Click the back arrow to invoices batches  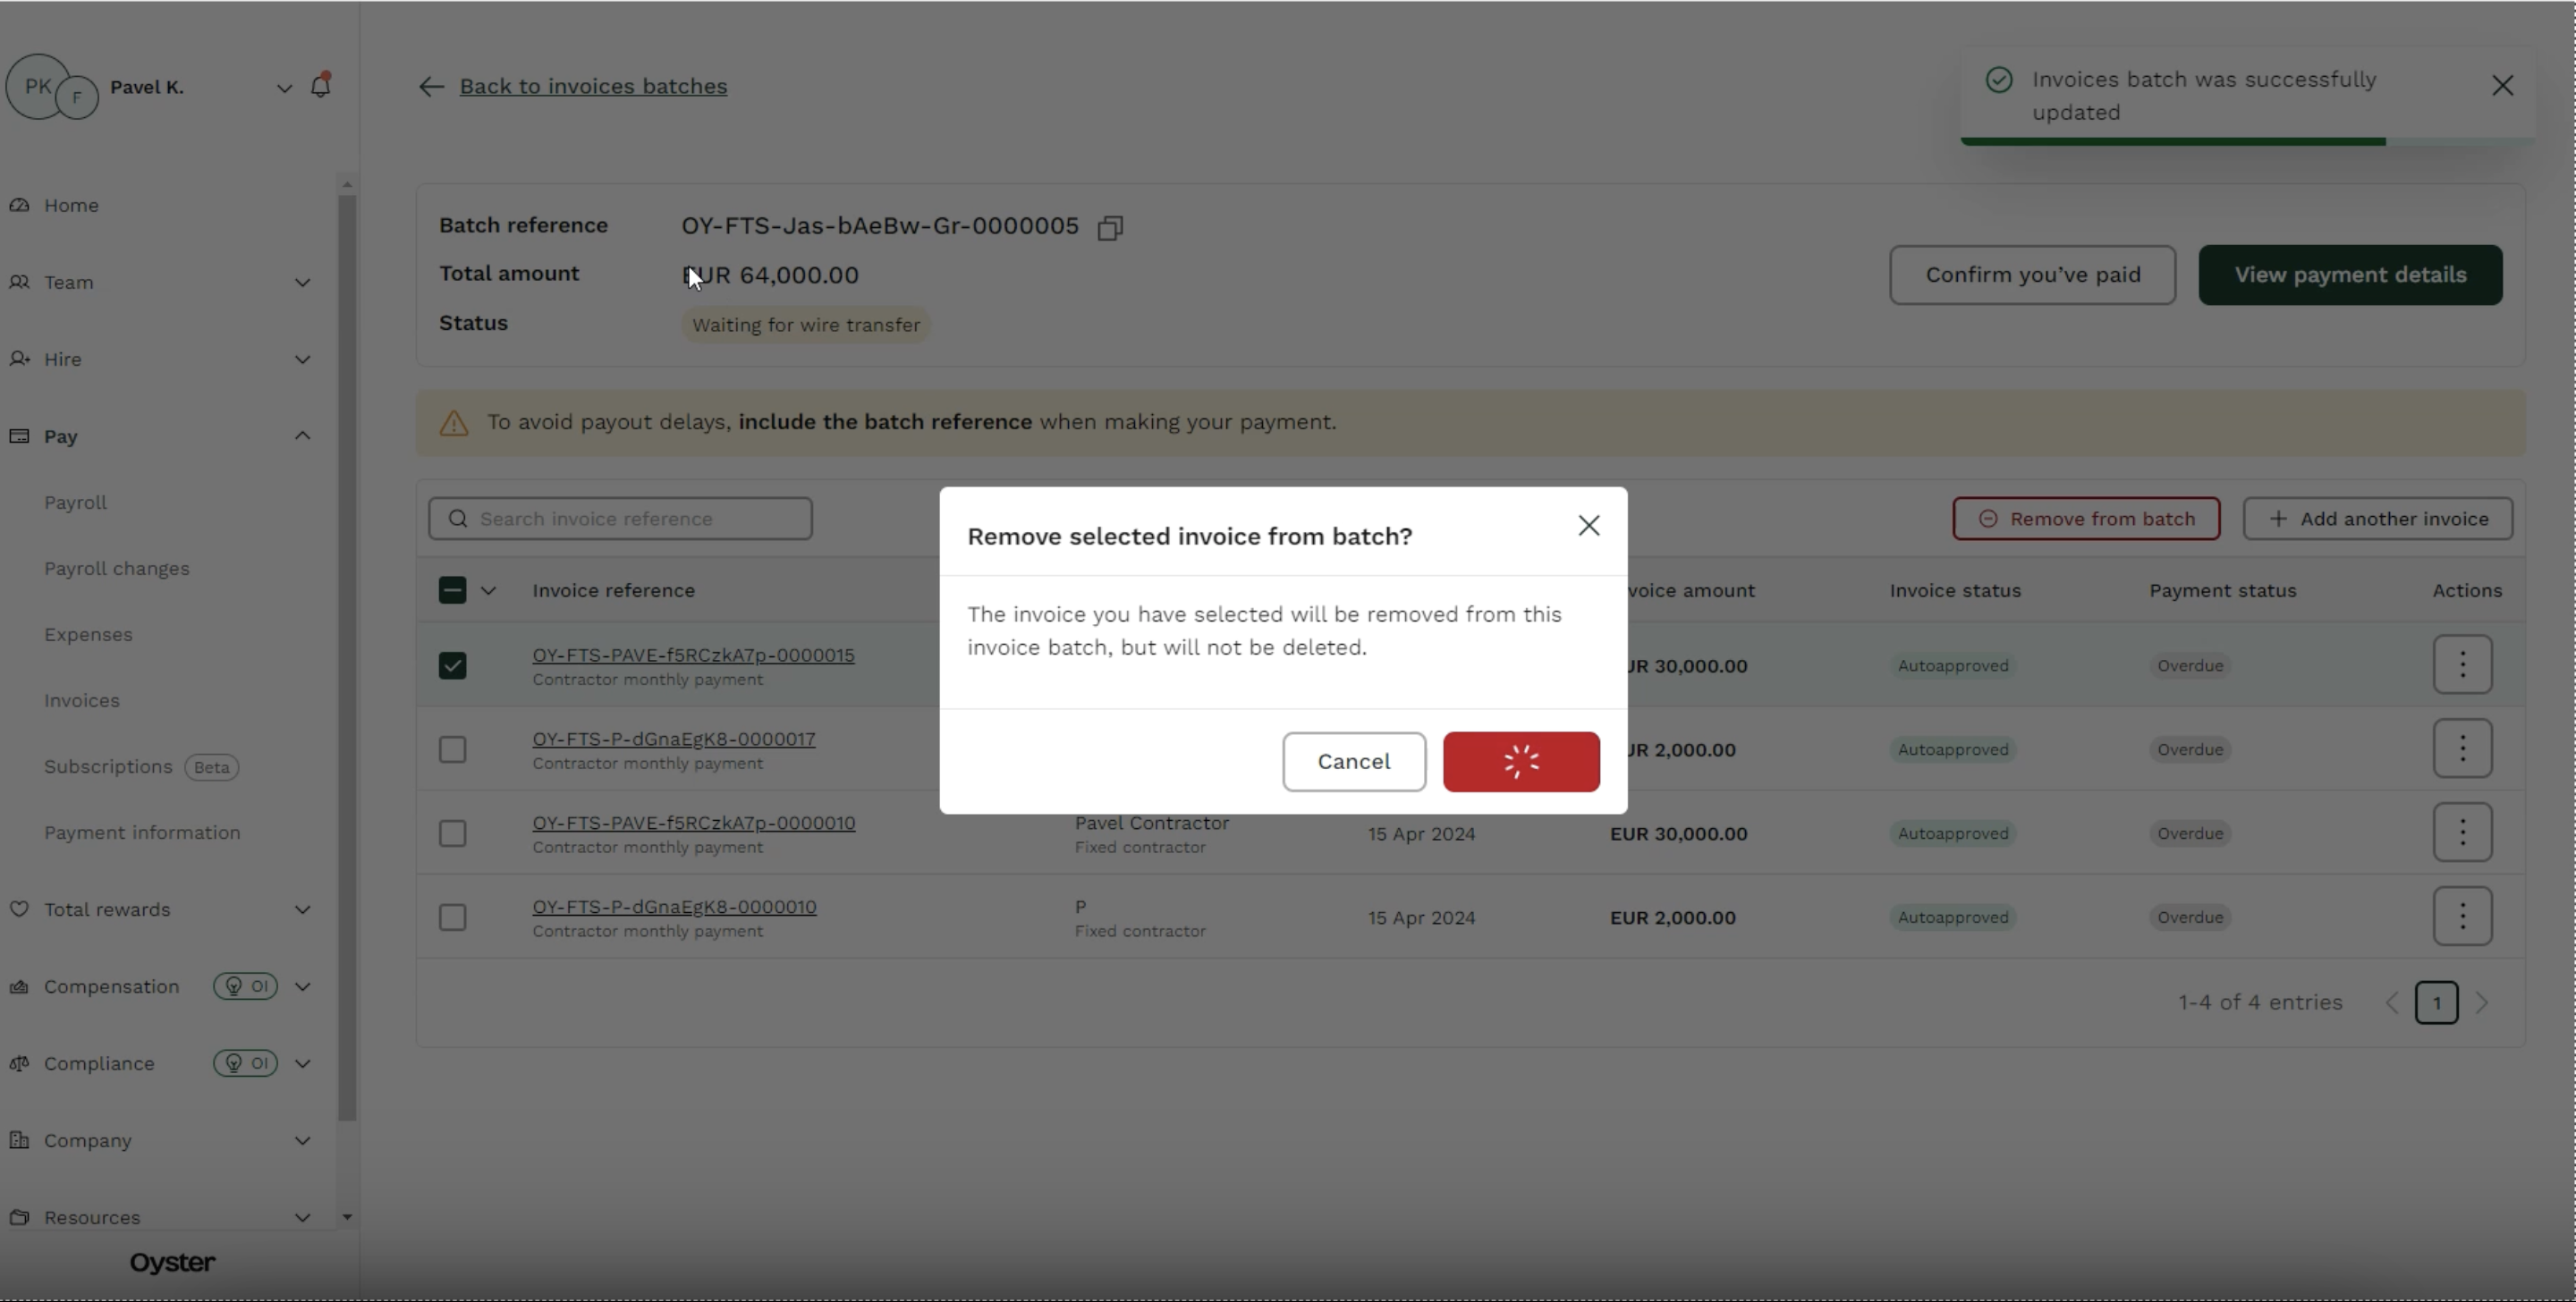430,86
